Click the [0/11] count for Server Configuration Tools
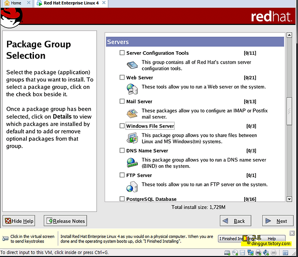 [x=250, y=53]
